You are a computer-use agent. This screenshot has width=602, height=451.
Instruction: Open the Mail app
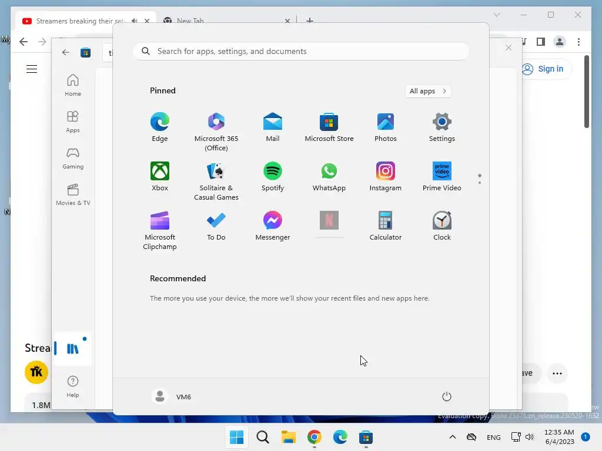pyautogui.click(x=273, y=127)
